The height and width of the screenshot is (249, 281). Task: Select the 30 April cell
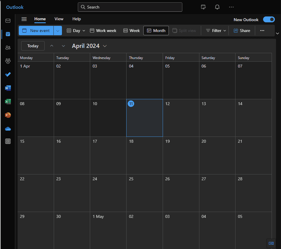click(72, 231)
